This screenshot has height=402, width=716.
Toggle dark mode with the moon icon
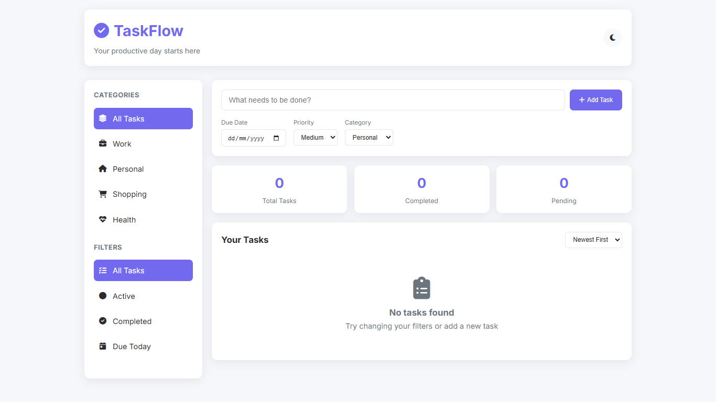[612, 38]
